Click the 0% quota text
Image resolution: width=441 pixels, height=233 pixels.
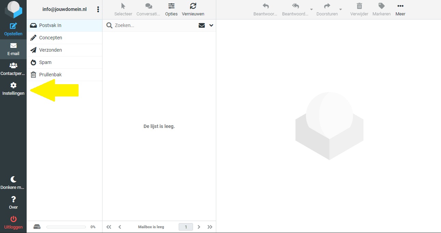pos(93,227)
